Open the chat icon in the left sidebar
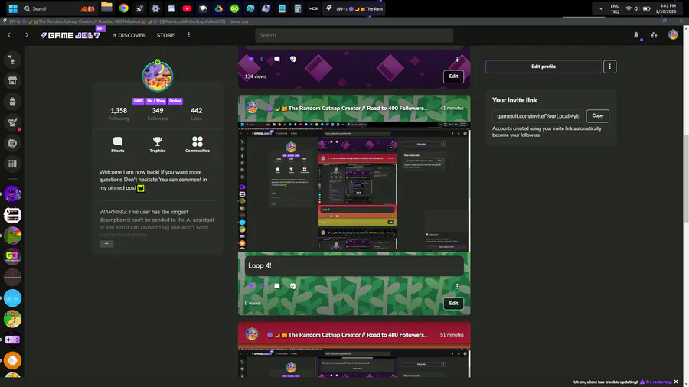Viewport: 689px width, 387px height. [x=12, y=60]
